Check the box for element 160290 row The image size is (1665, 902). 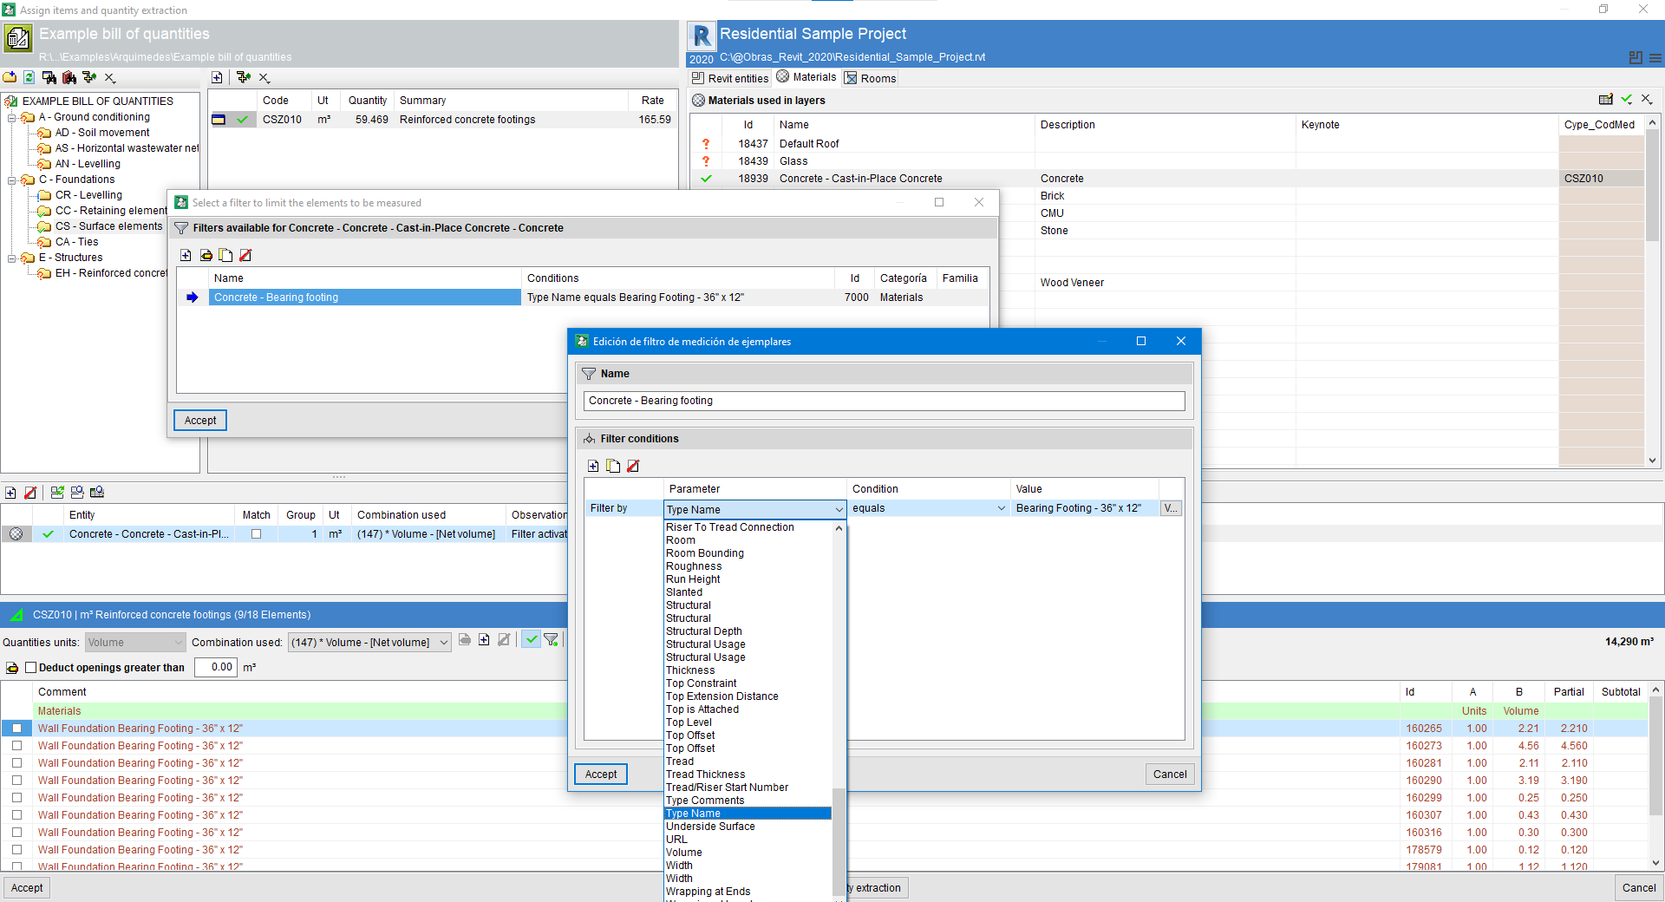[x=16, y=781]
